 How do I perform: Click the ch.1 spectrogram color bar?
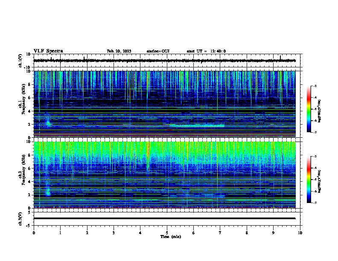tap(309, 109)
